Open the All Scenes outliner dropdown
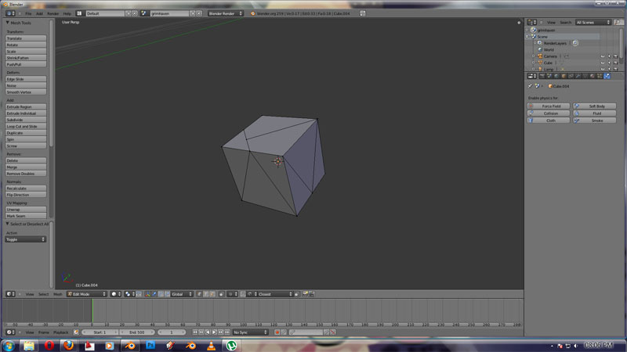This screenshot has height=352, width=627. point(593,23)
